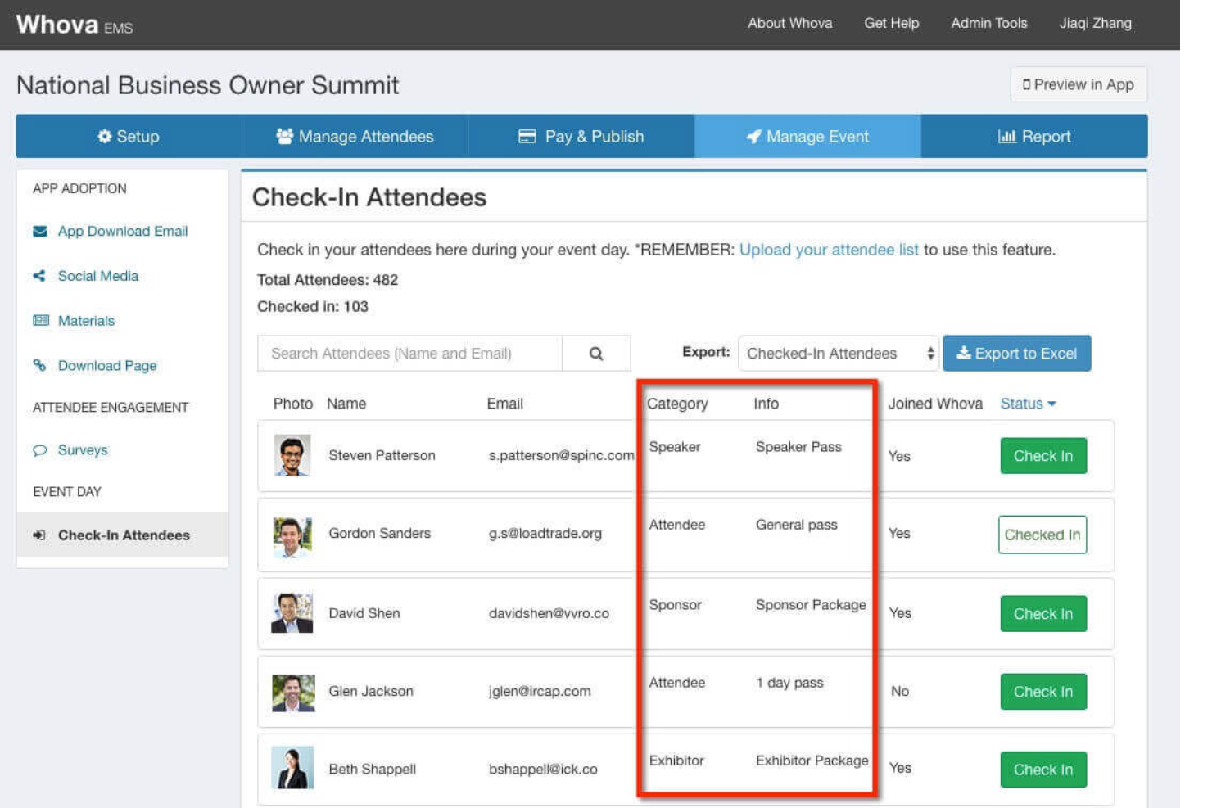
Task: Click the Manage Attendees people icon
Action: click(x=285, y=137)
